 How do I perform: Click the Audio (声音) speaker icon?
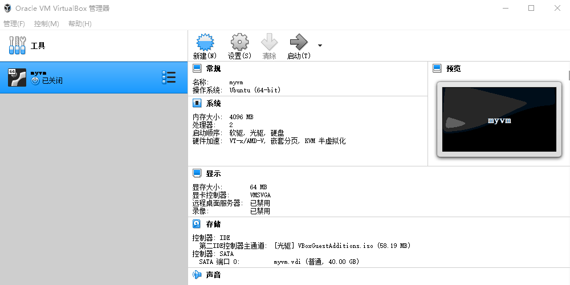pos(197,275)
